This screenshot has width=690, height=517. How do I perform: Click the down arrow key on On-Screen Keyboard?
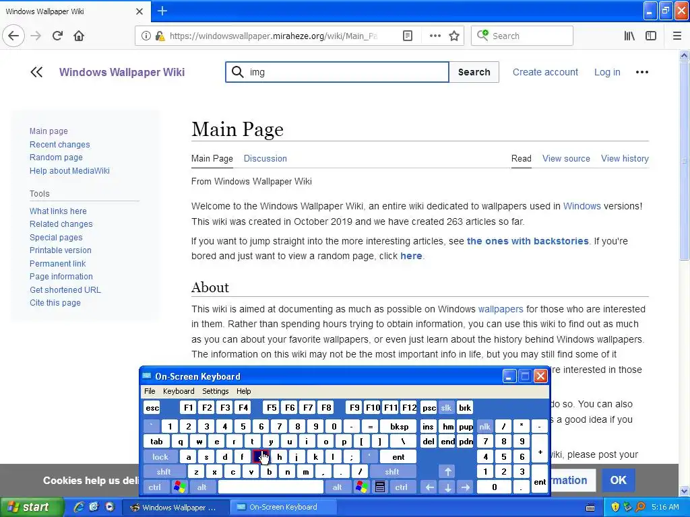(447, 487)
